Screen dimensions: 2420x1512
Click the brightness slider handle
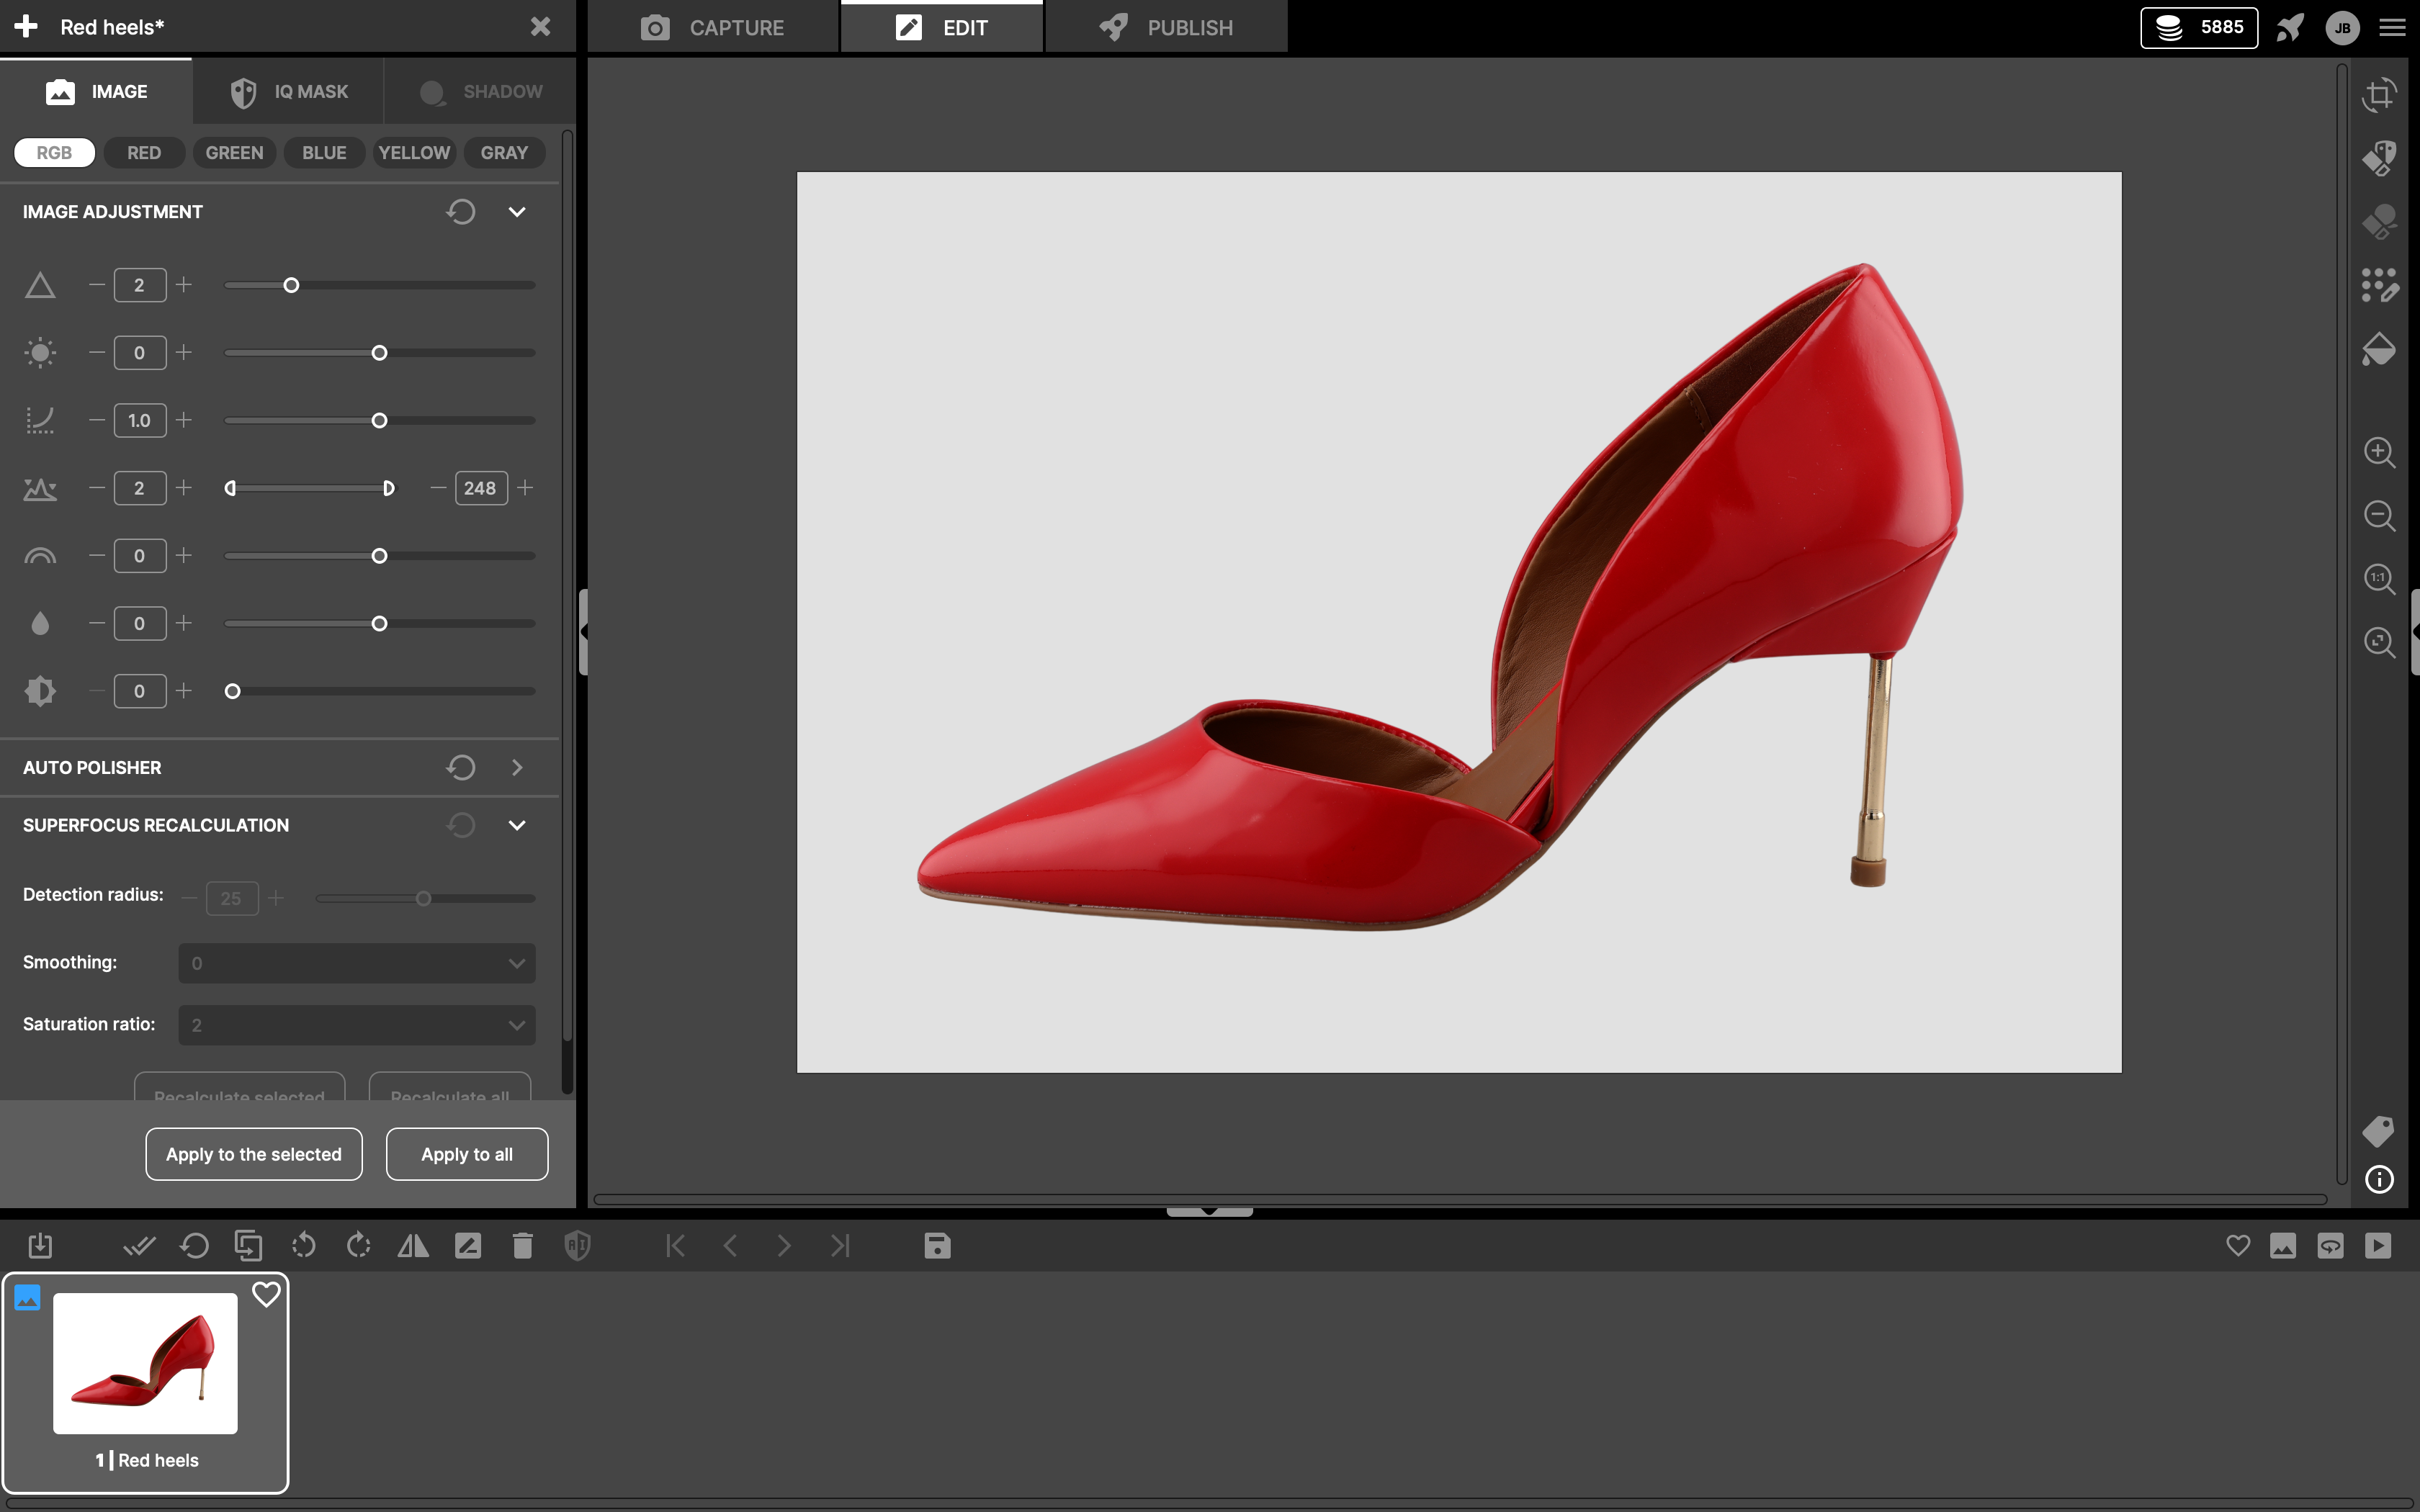379,353
